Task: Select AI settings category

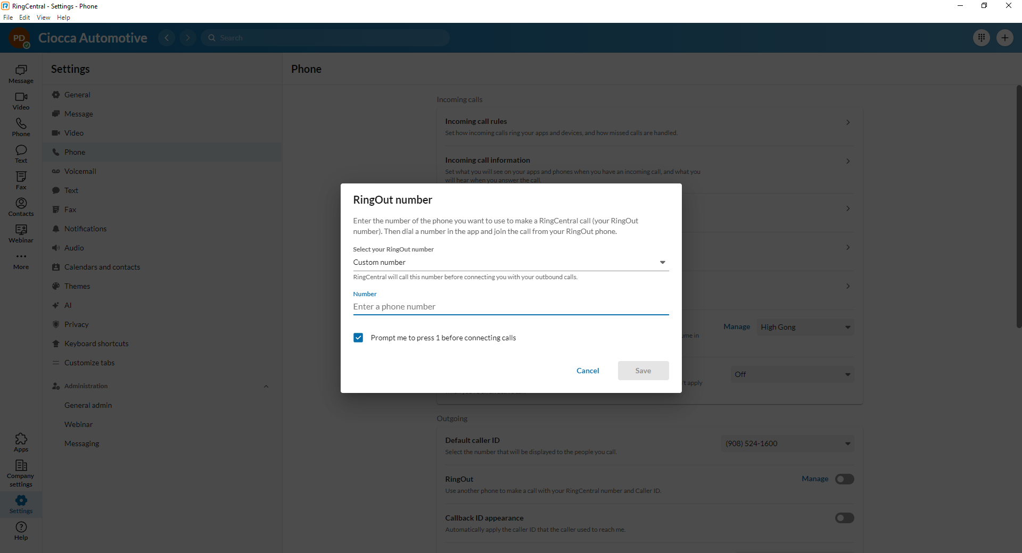Action: (162, 305)
